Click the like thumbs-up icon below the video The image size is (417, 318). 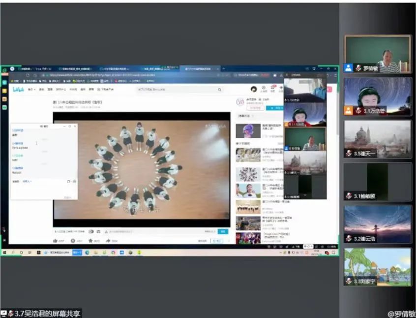(x=55, y=241)
